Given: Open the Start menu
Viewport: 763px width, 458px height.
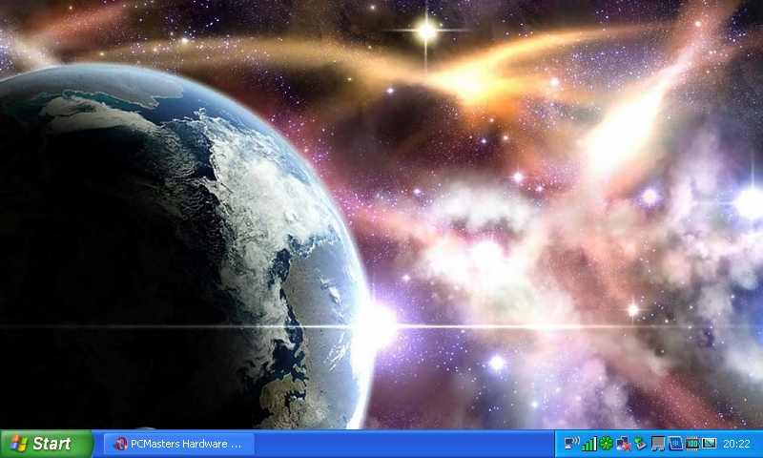Looking at the screenshot, I should pyautogui.click(x=46, y=444).
